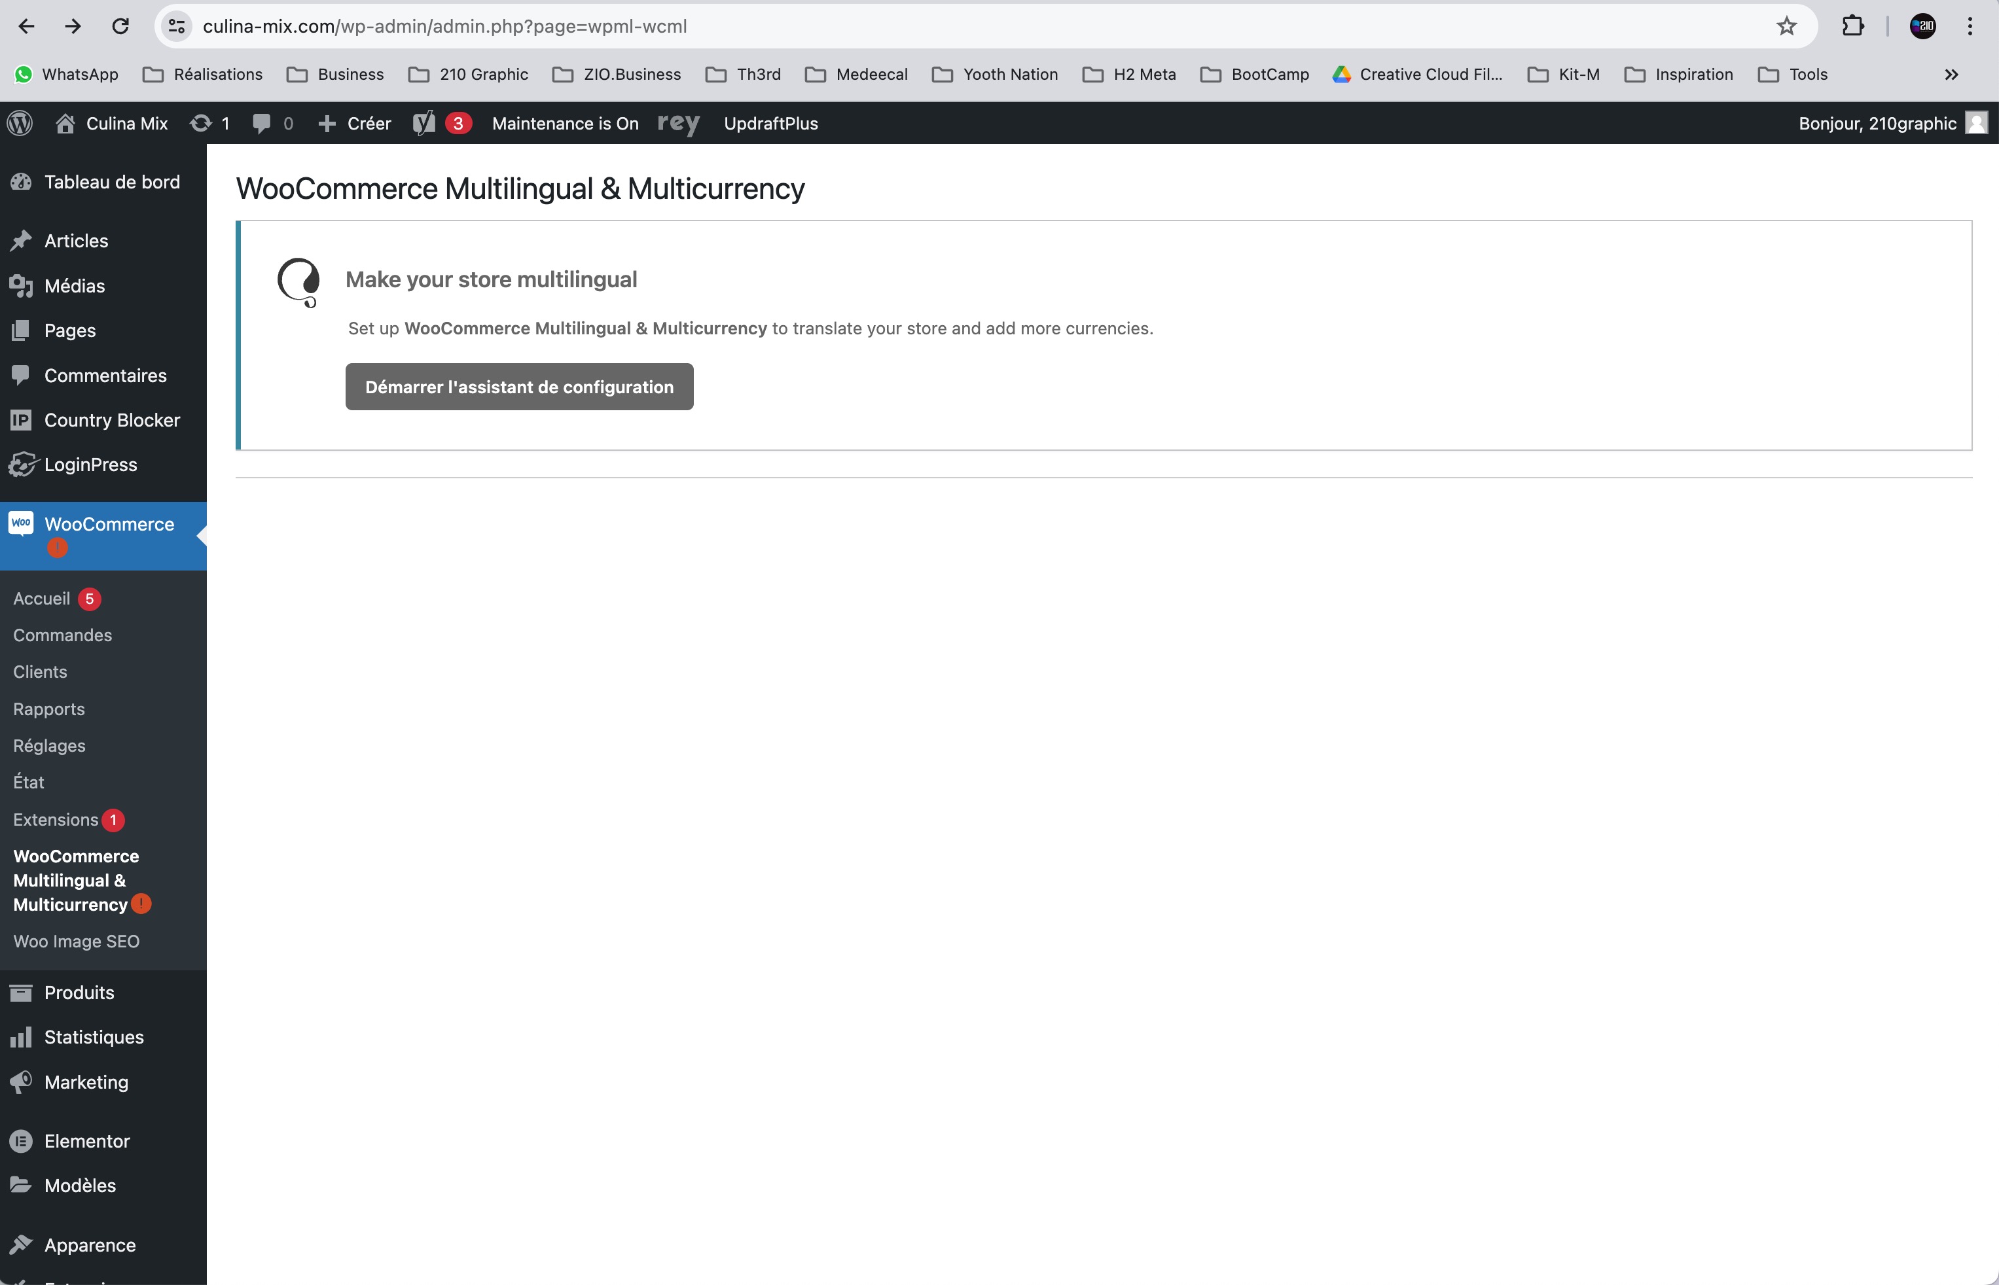Open the BootCamp bookmark folder

click(x=1255, y=75)
